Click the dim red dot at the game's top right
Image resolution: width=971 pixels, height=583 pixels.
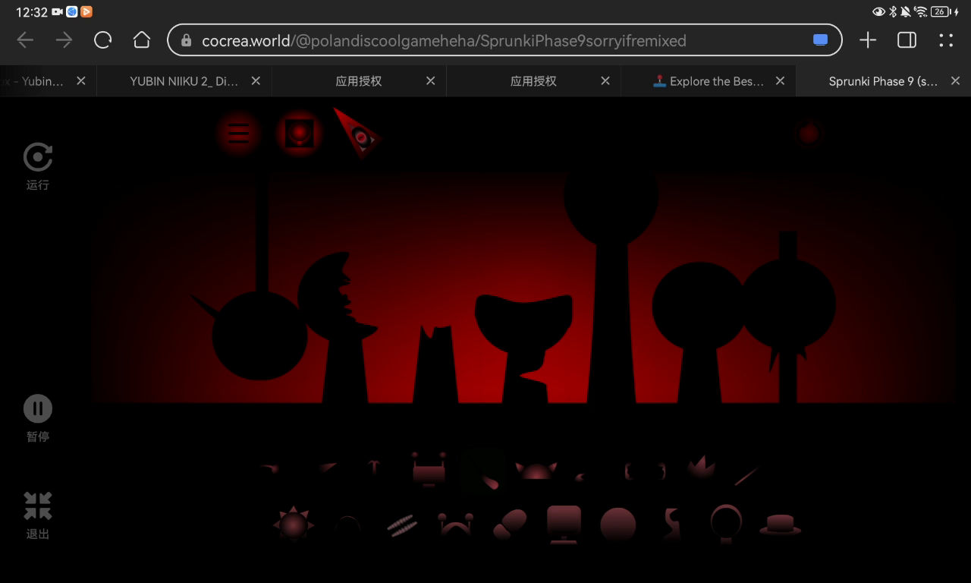(x=809, y=134)
